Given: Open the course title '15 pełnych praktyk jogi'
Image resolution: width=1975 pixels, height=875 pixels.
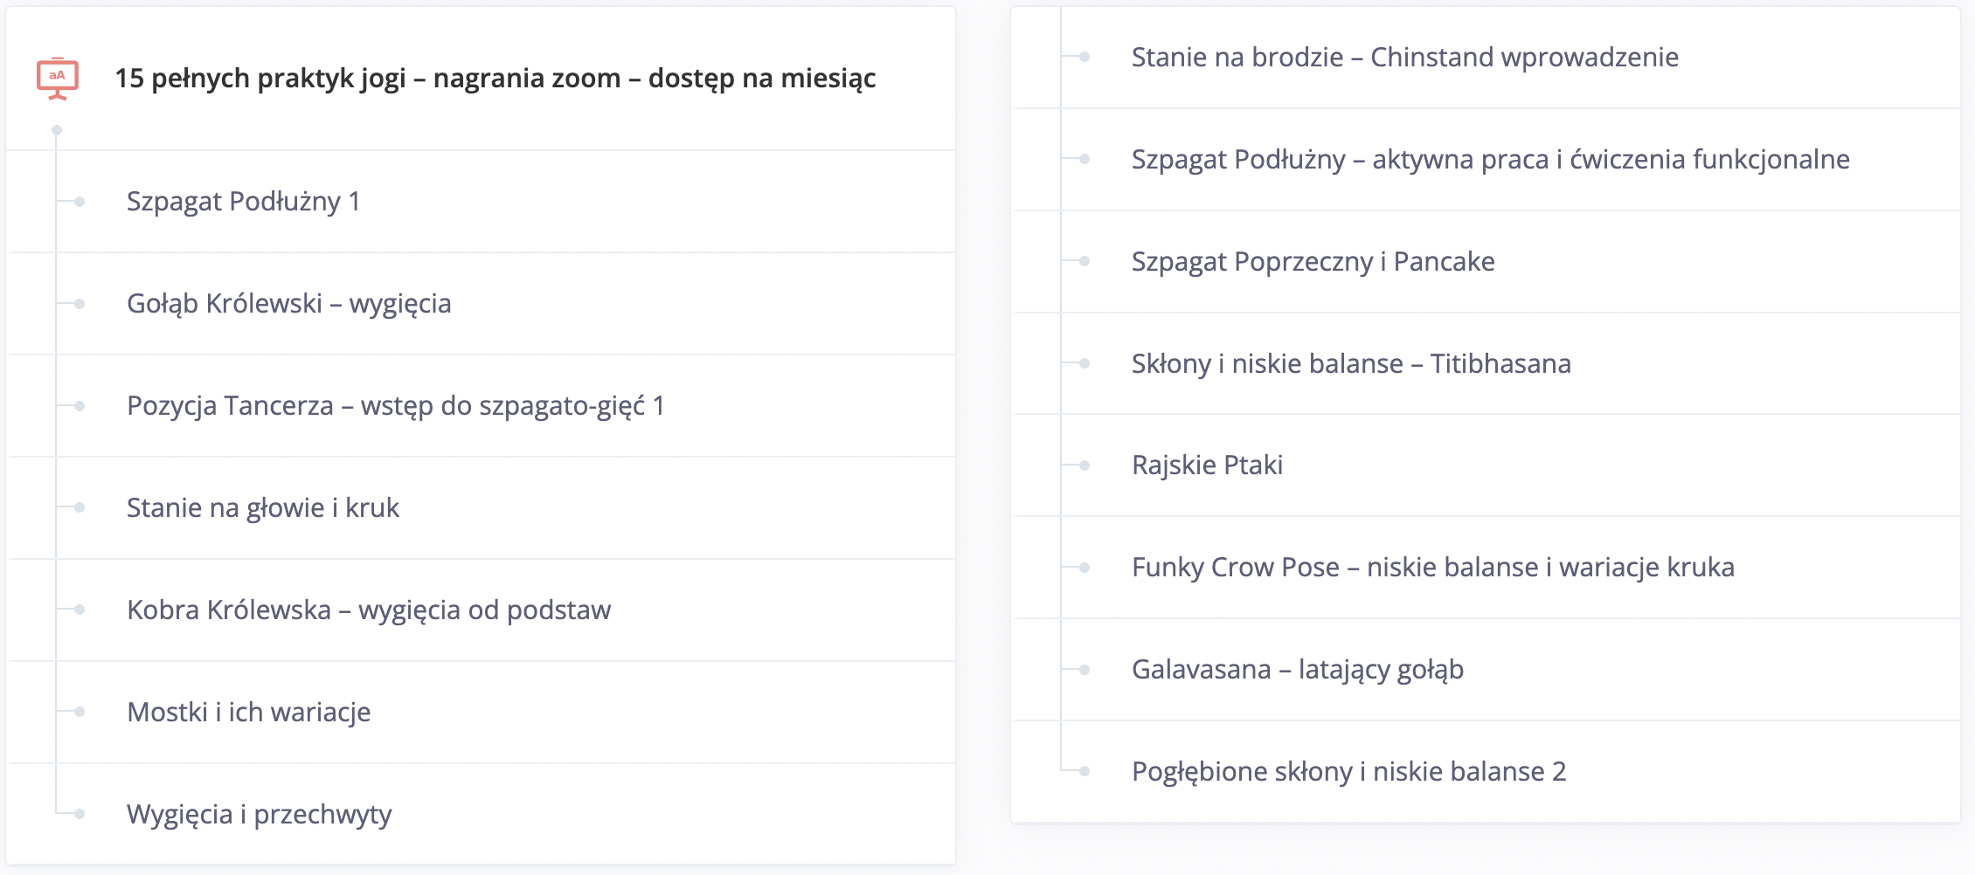Looking at the screenshot, I should pos(495,79).
